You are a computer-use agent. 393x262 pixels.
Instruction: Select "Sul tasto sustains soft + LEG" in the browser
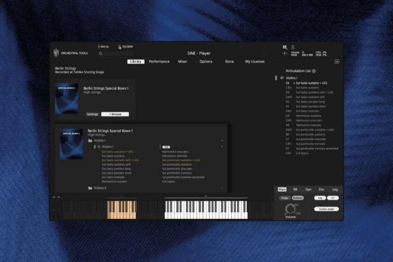(120, 160)
